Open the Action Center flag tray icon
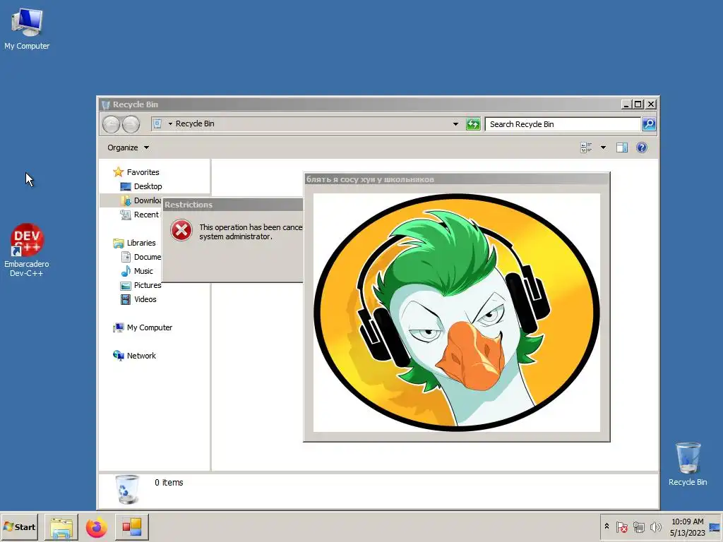This screenshot has width=723, height=542. [x=621, y=526]
